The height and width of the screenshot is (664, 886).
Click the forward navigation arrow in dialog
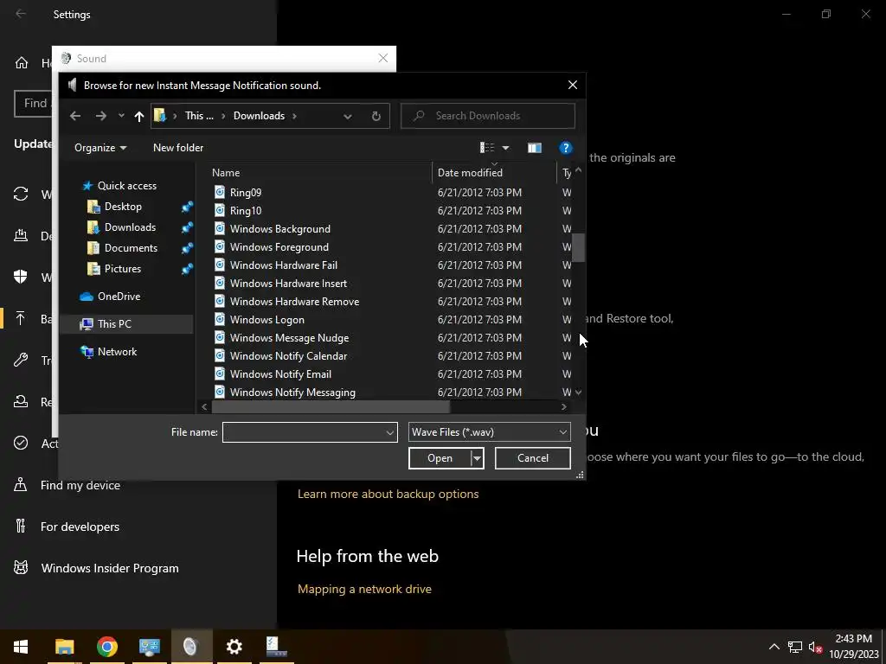[100, 116]
